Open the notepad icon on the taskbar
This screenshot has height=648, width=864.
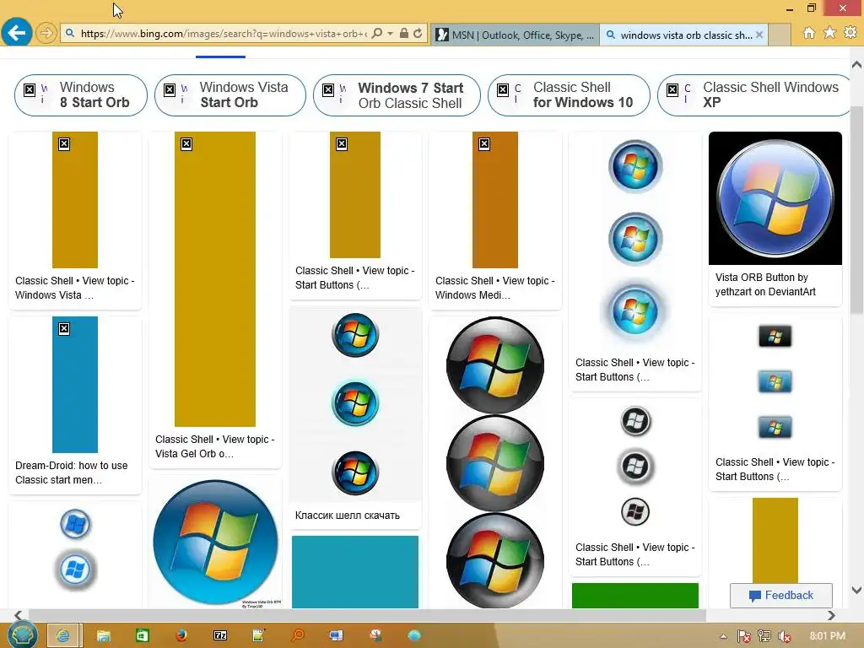pyautogui.click(x=258, y=636)
